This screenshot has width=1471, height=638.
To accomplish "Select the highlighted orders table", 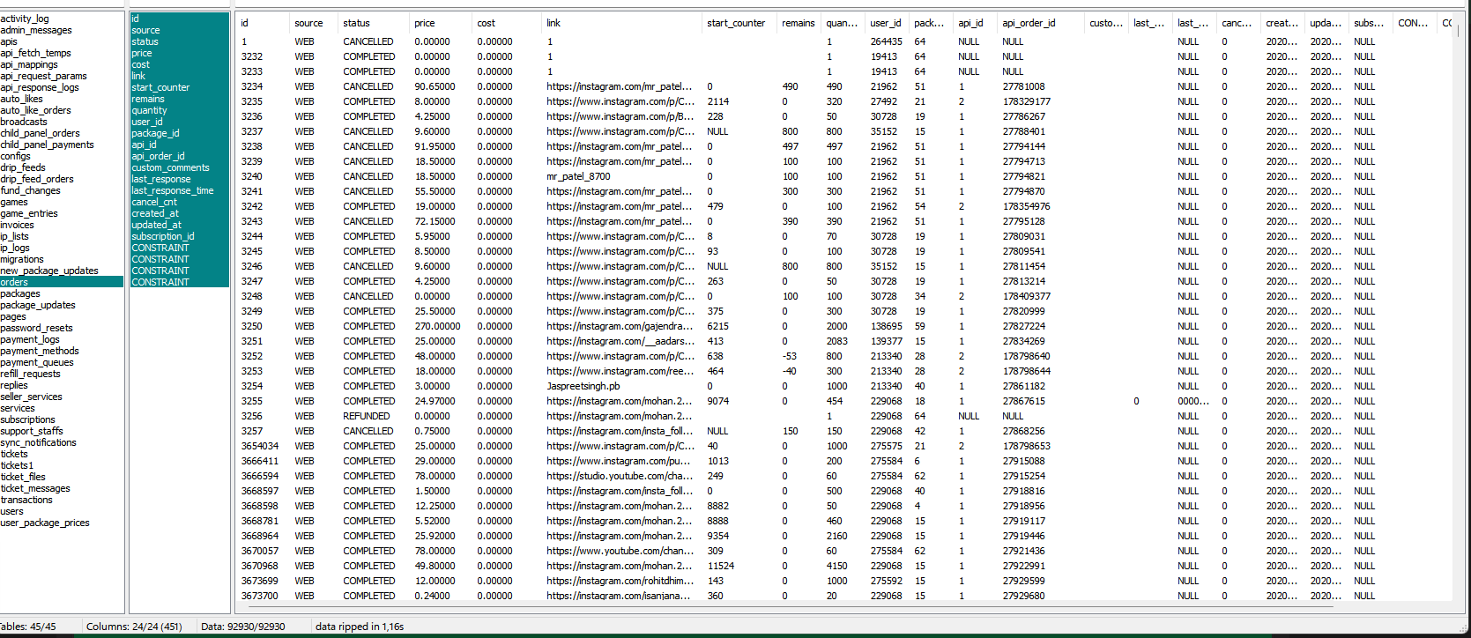I will pos(62,282).
